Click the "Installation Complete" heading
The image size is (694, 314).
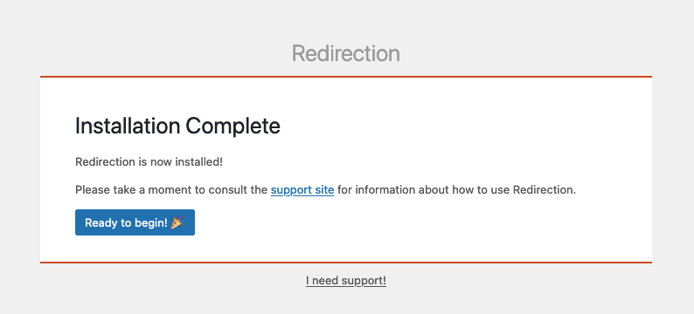click(178, 126)
